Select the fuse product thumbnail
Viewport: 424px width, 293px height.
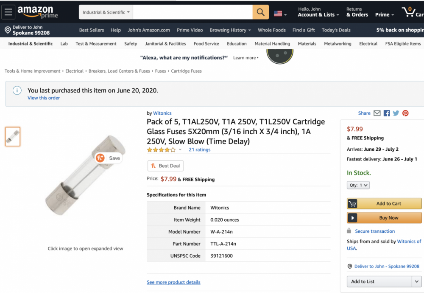pyautogui.click(x=13, y=137)
